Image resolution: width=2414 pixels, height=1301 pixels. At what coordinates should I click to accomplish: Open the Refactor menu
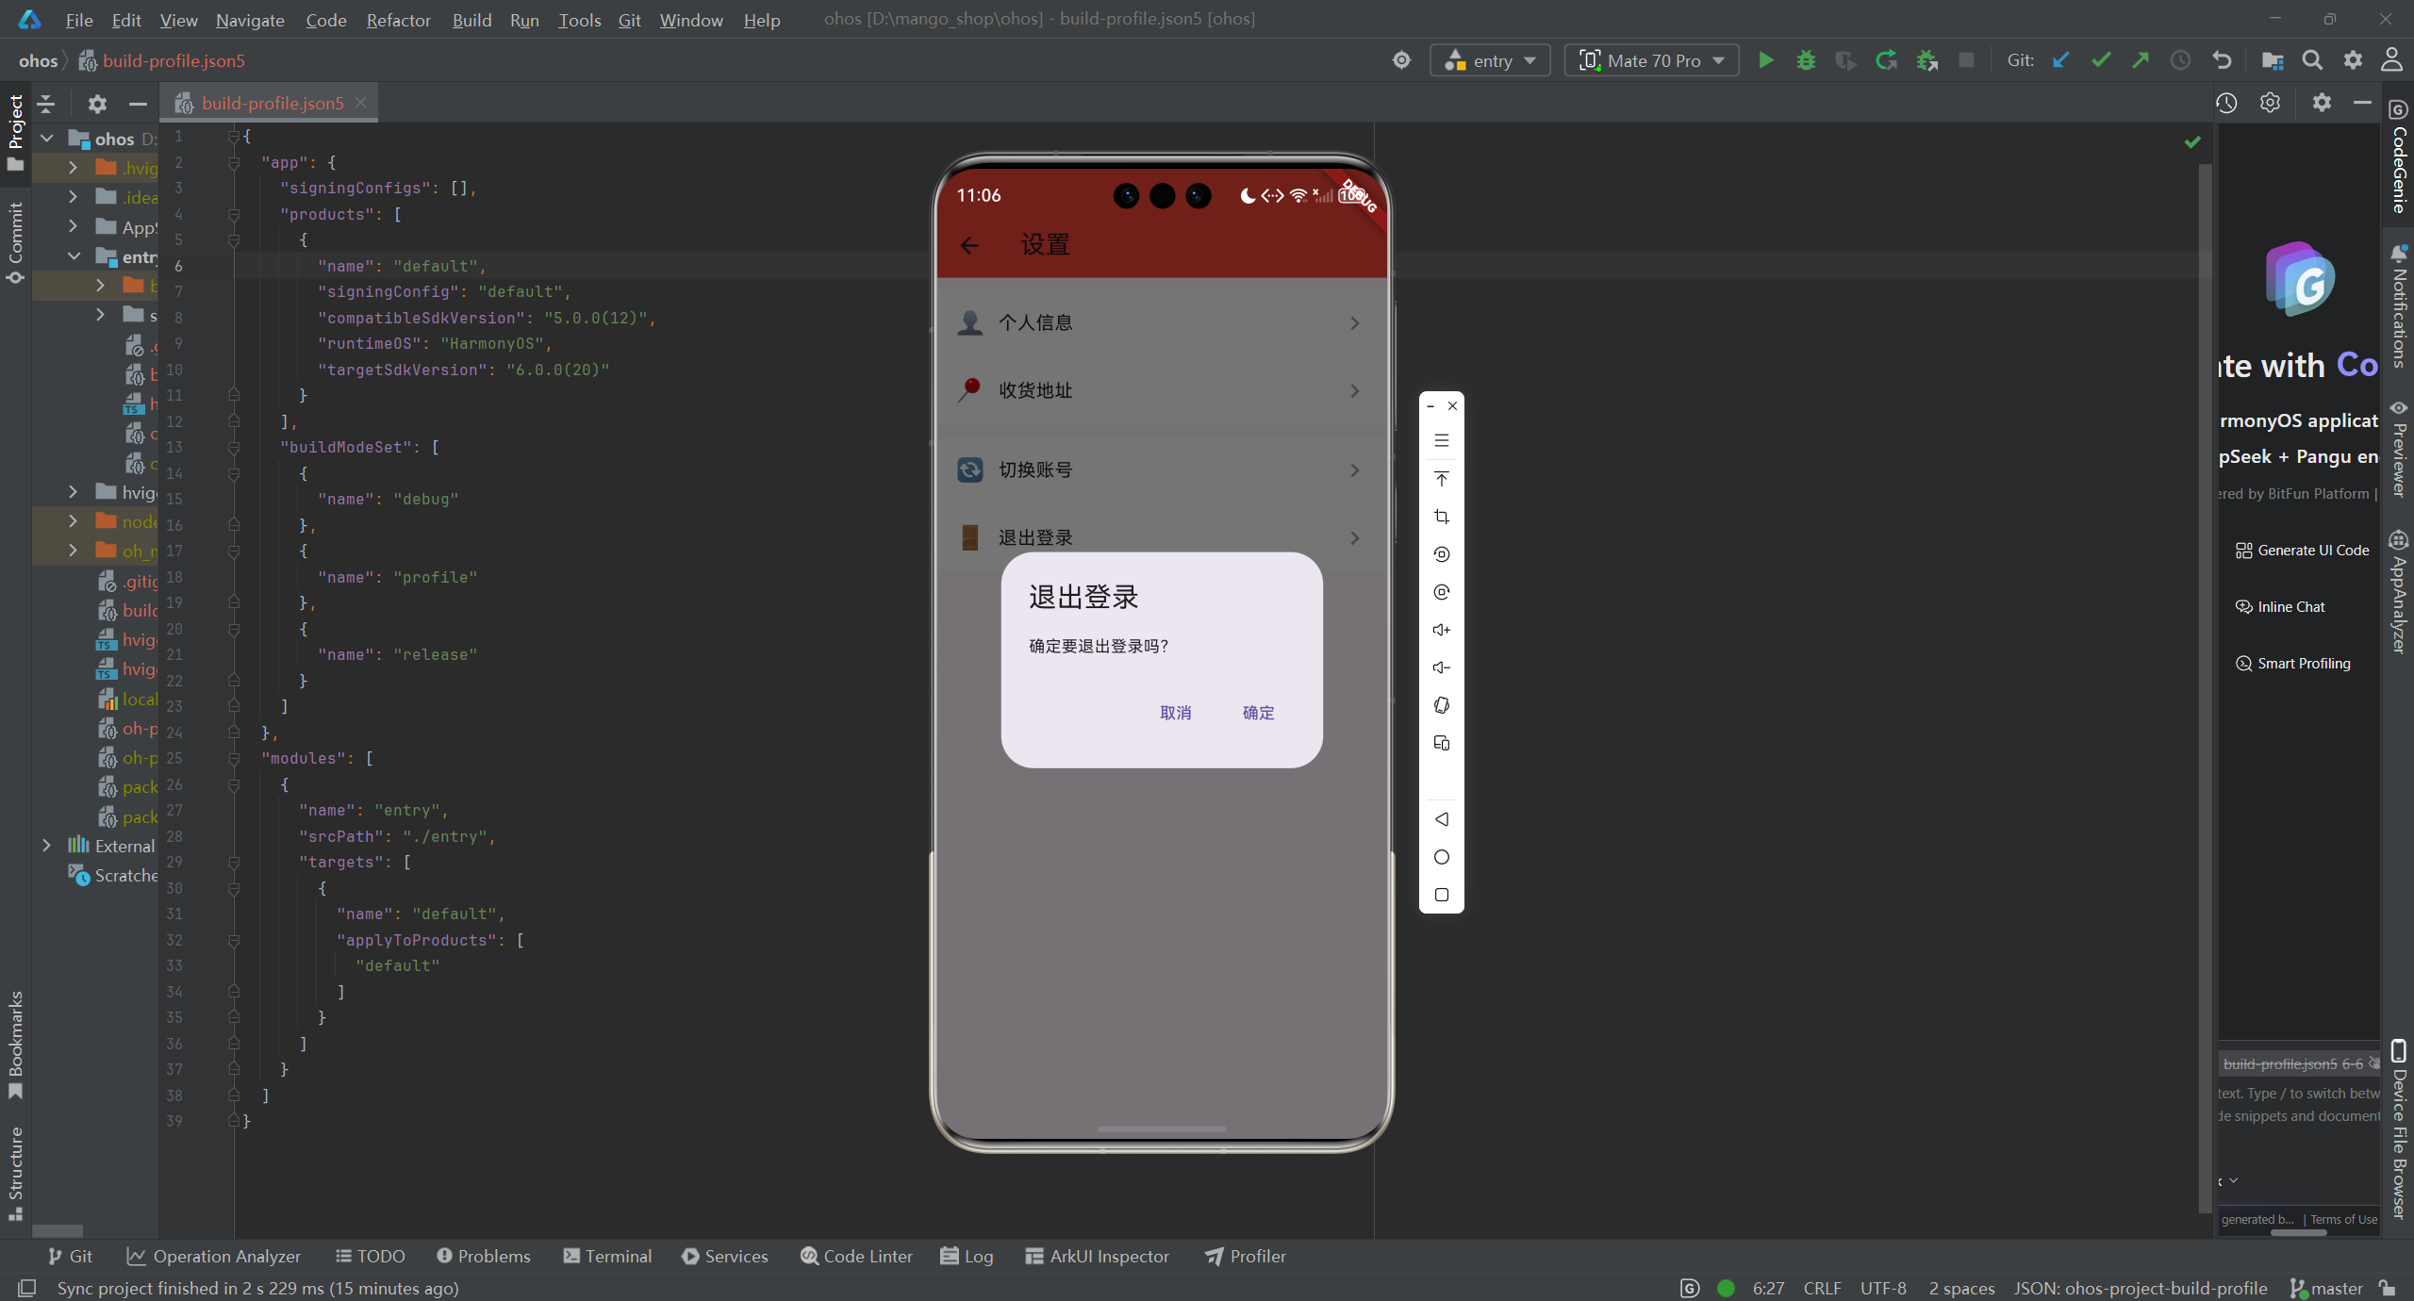coord(398,20)
